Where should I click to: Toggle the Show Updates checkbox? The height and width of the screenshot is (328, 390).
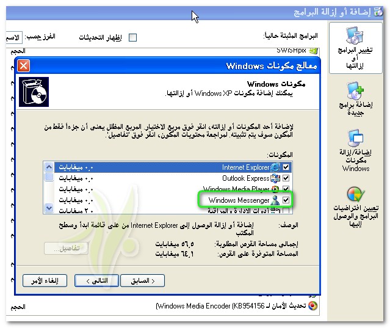click(x=132, y=38)
